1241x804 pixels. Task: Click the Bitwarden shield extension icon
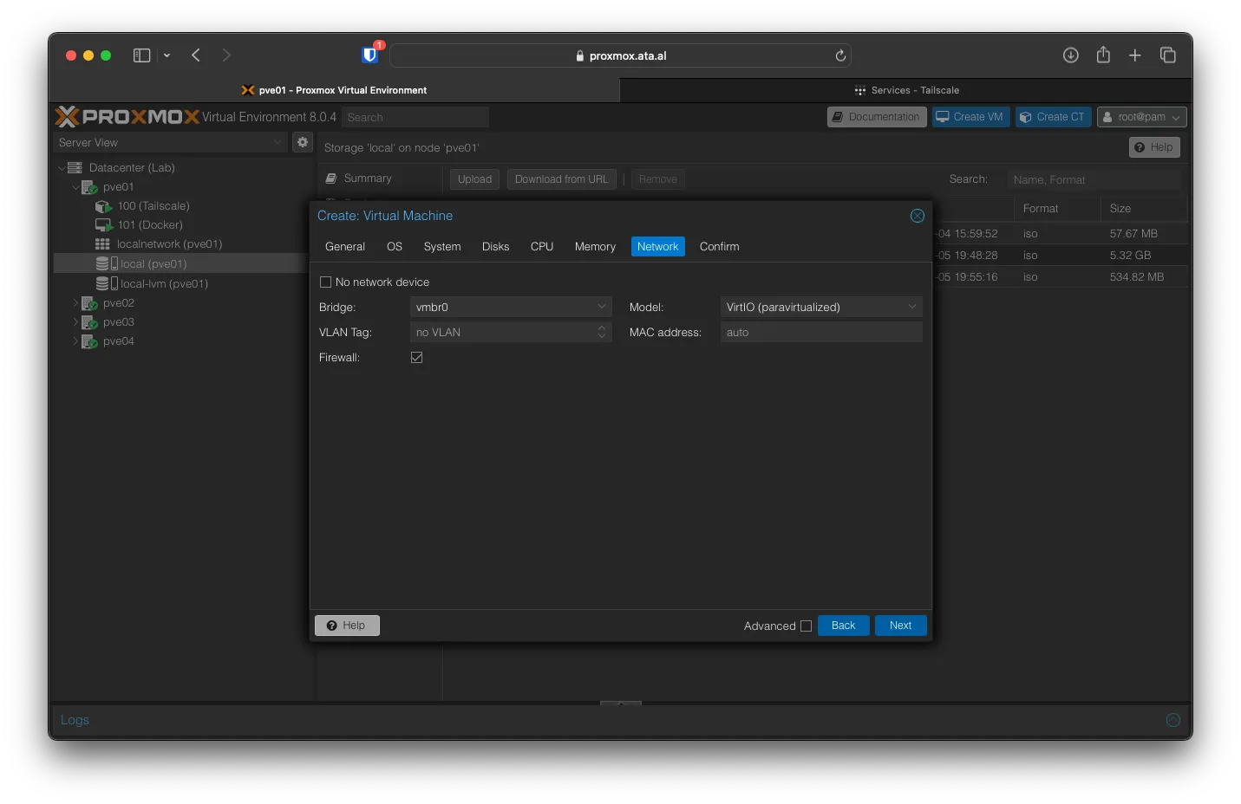click(370, 55)
